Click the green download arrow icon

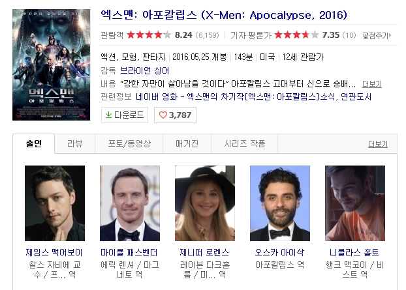click(108, 115)
